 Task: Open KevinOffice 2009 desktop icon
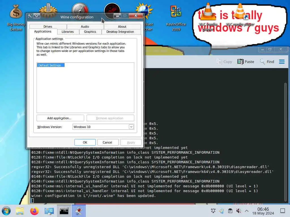pyautogui.click(x=176, y=18)
